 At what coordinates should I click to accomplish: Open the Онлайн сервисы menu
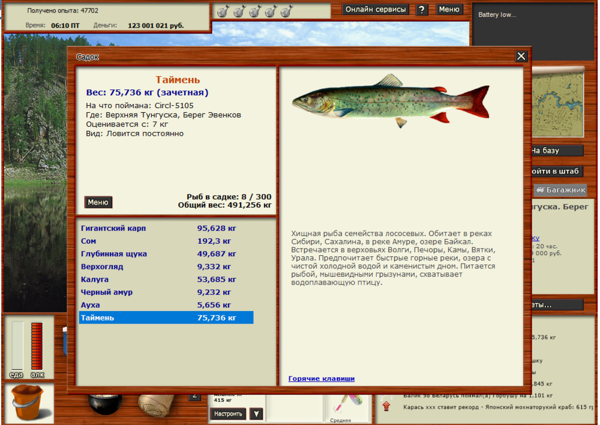(x=376, y=10)
